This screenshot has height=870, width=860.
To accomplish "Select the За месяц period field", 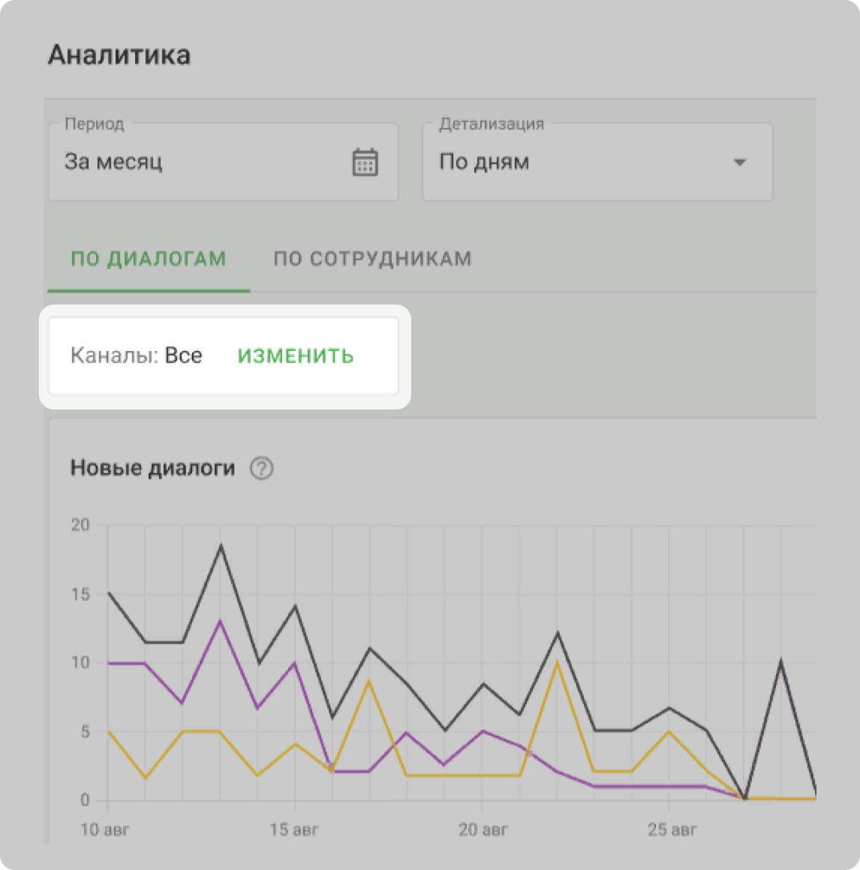I will [204, 162].
